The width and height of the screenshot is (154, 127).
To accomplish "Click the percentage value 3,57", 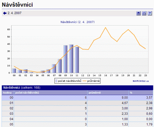I will 149,97.
